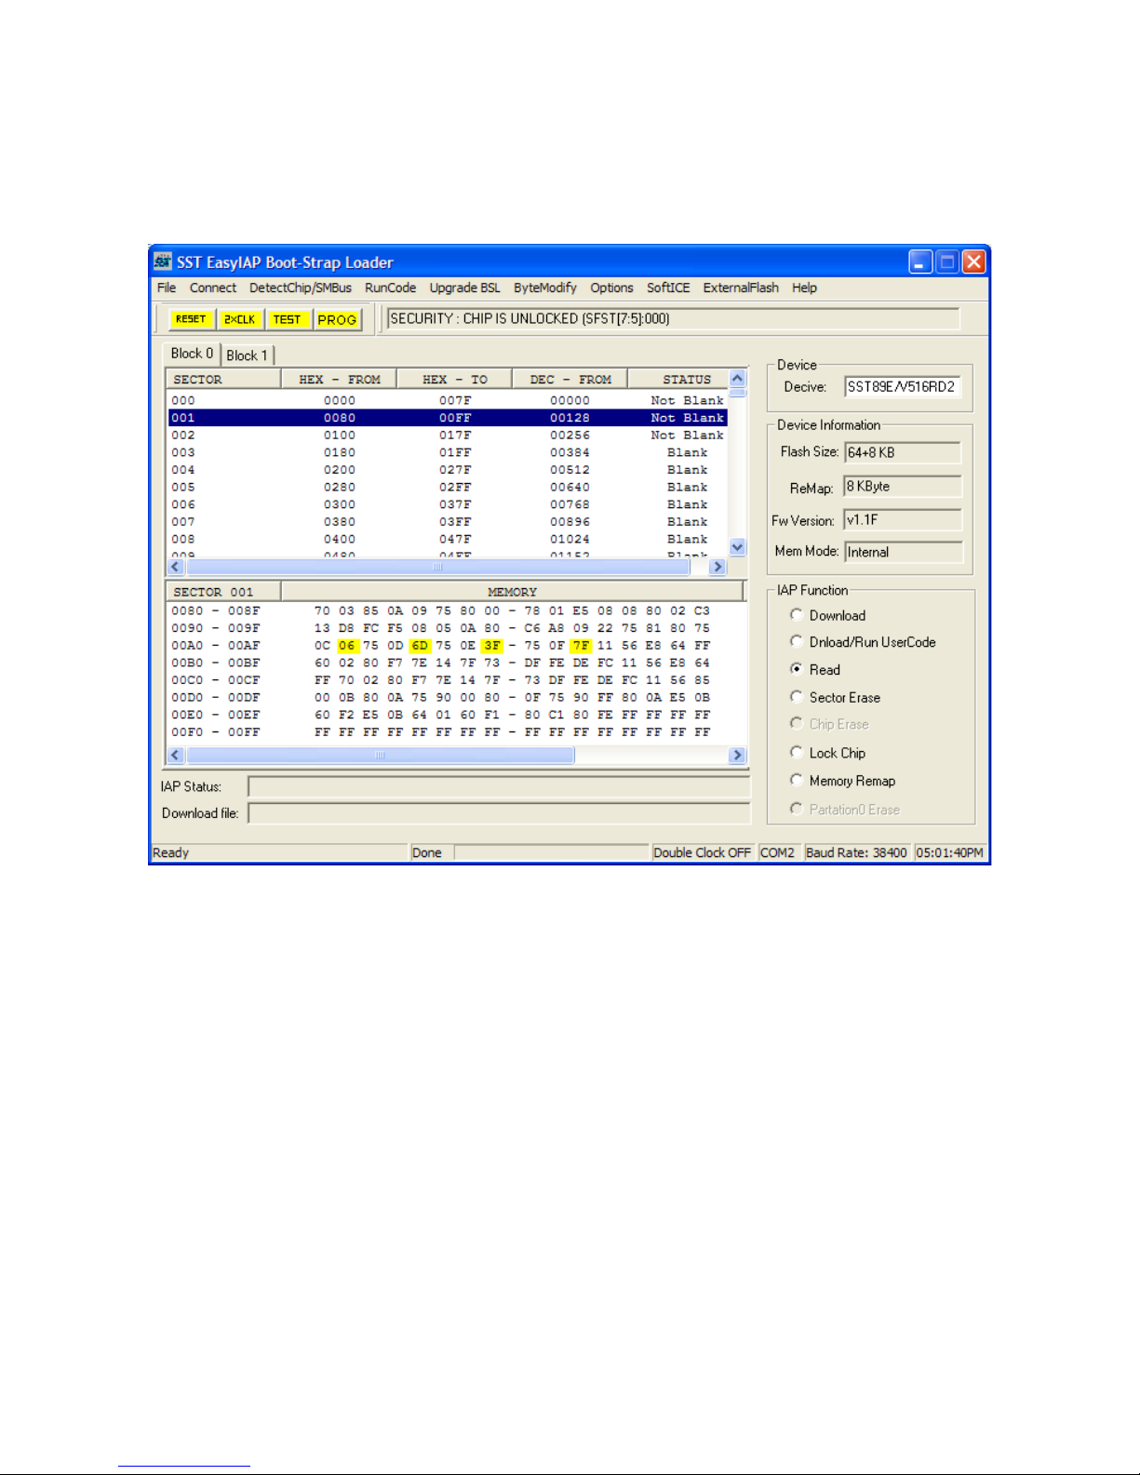The width and height of the screenshot is (1140, 1475).
Task: Open the Options menu
Action: (x=611, y=288)
